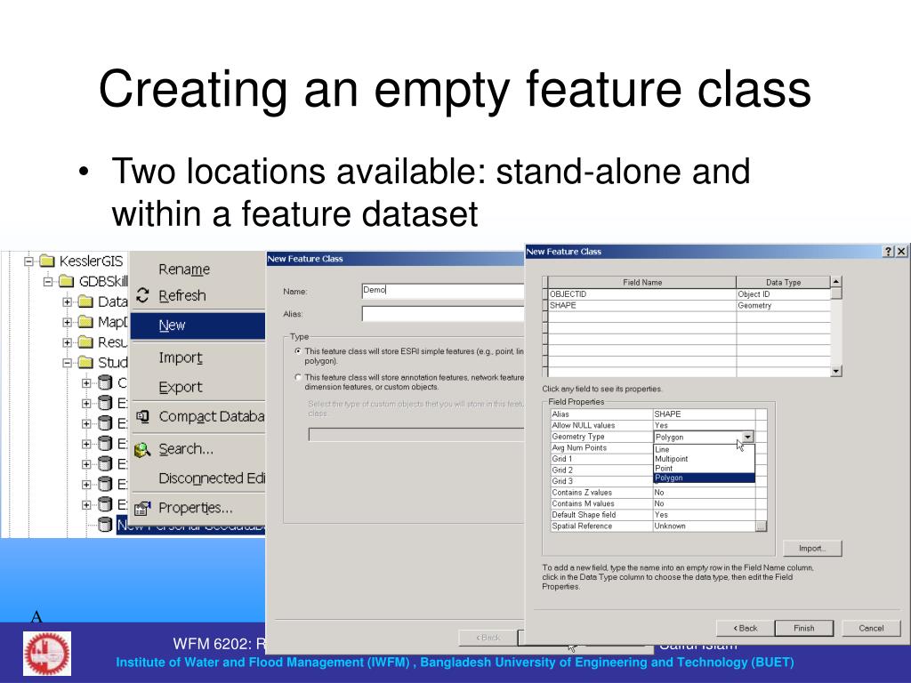Click the Avg Num Points property row
This screenshot has height=683, width=911.
pos(602,448)
